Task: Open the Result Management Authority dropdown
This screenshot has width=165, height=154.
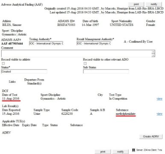Action: pos(94,44)
